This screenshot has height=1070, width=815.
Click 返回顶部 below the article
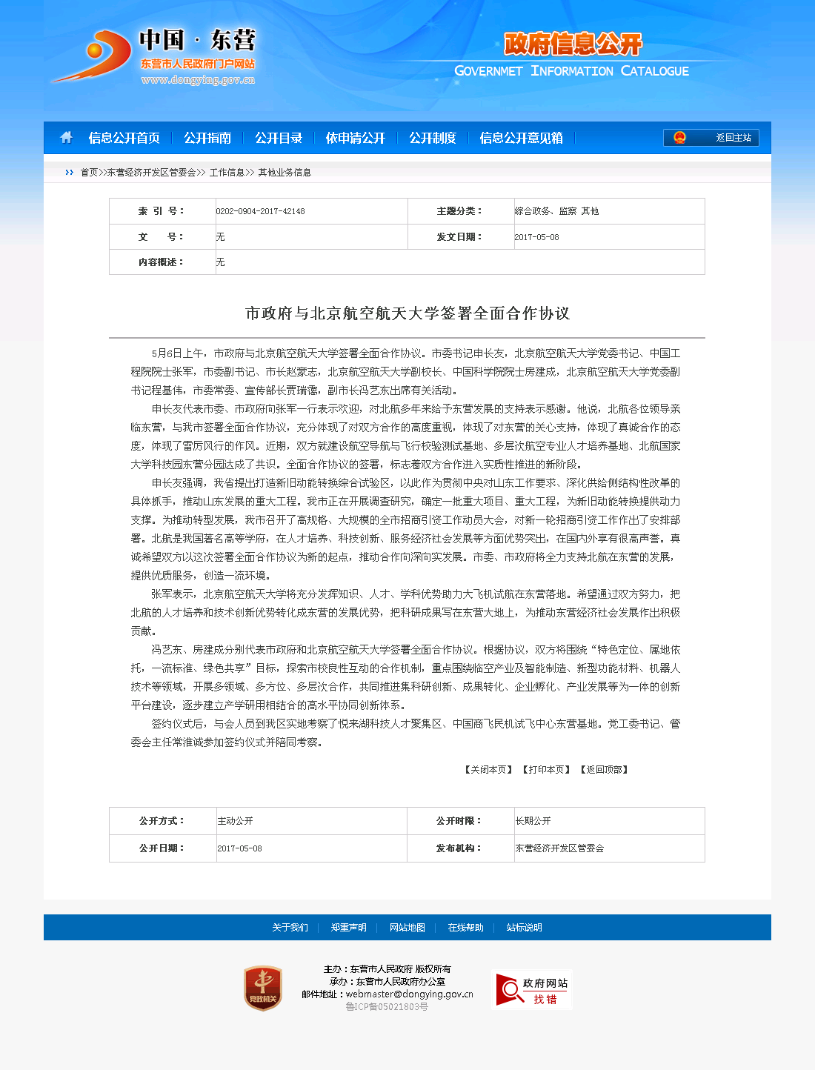pos(604,770)
